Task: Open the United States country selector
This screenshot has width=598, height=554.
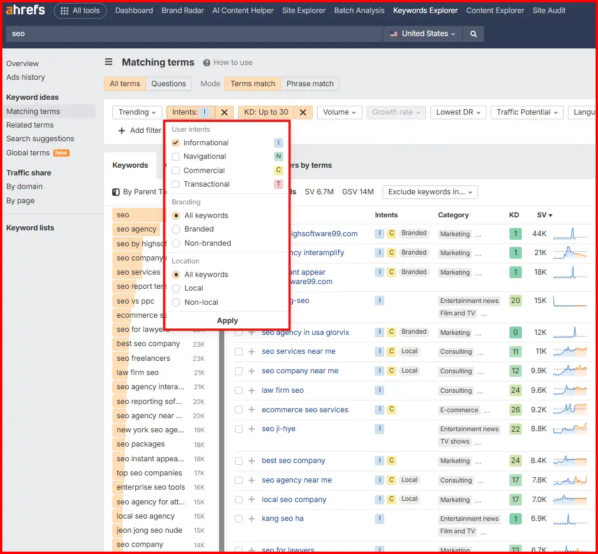Action: point(421,34)
